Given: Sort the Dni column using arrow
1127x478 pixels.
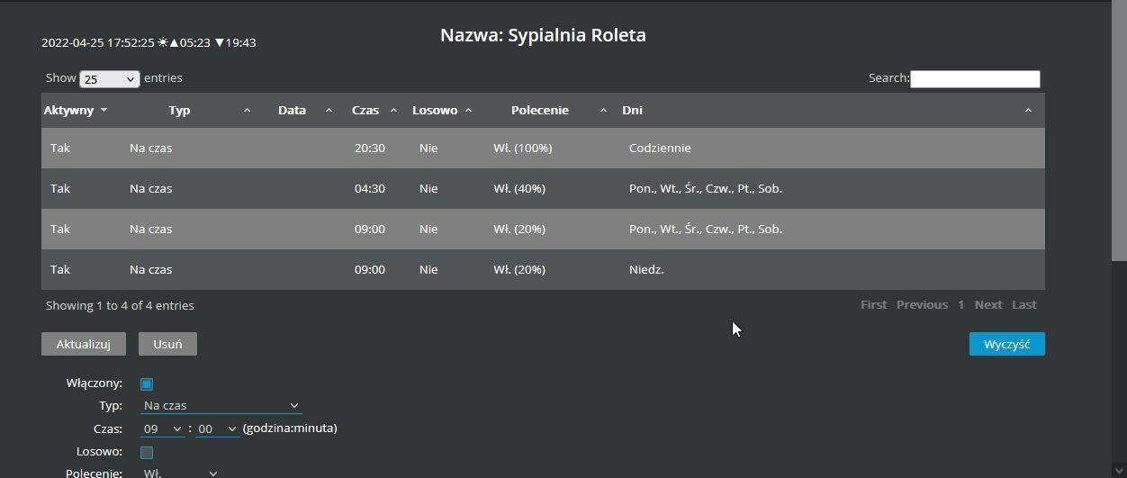Looking at the screenshot, I should click(x=1028, y=111).
